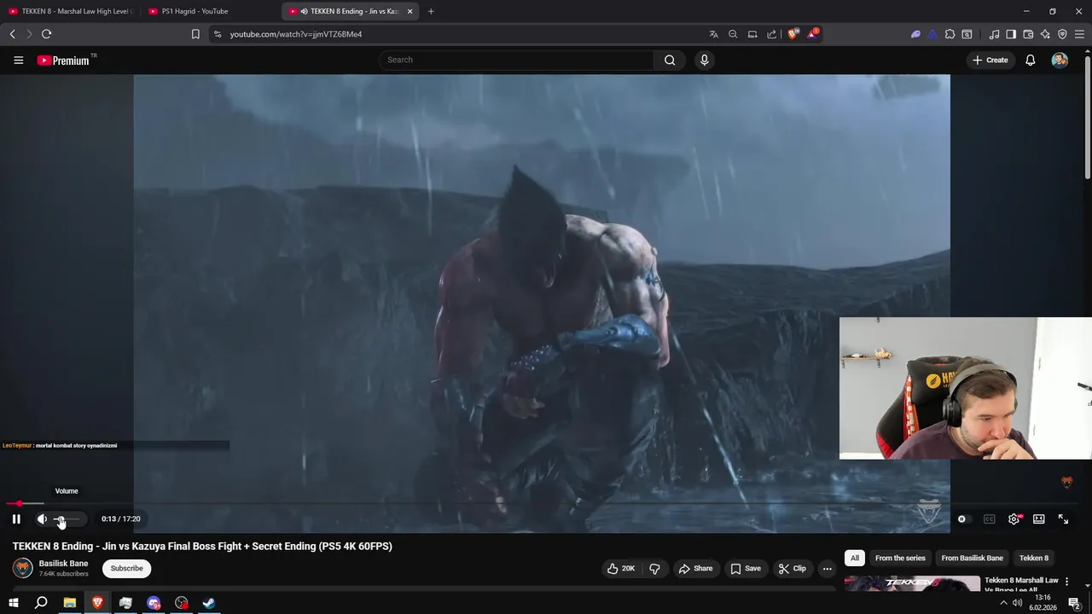1092x614 pixels.
Task: Subscribe to Basilisk Bane channel
Action: pos(126,568)
